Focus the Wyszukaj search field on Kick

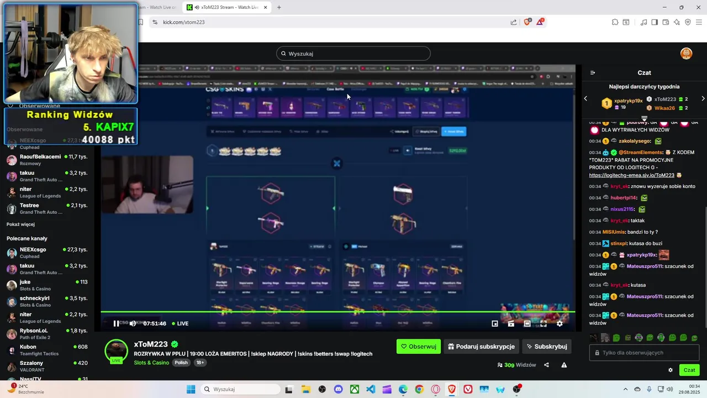pyautogui.click(x=353, y=54)
